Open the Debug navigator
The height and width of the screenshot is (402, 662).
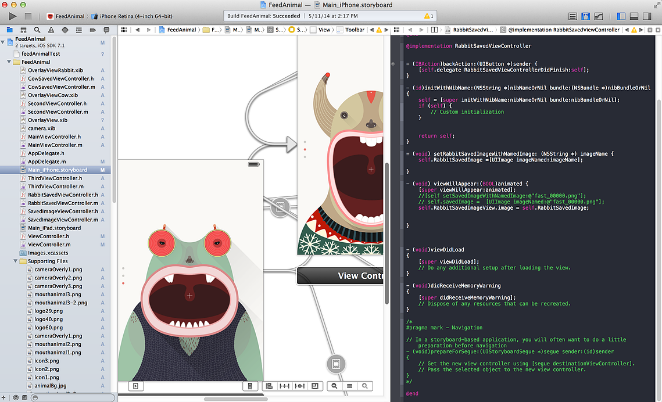(x=78, y=30)
